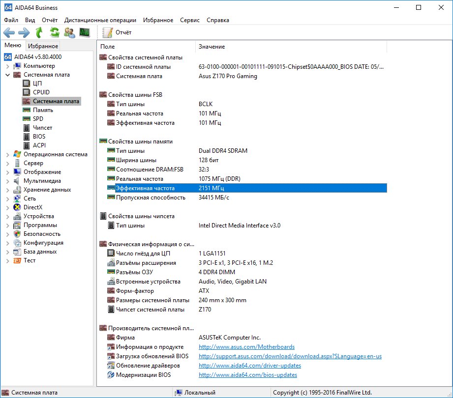Screen dimensions: 453x398
Task: Select the ЦП tree item
Action: [37, 84]
